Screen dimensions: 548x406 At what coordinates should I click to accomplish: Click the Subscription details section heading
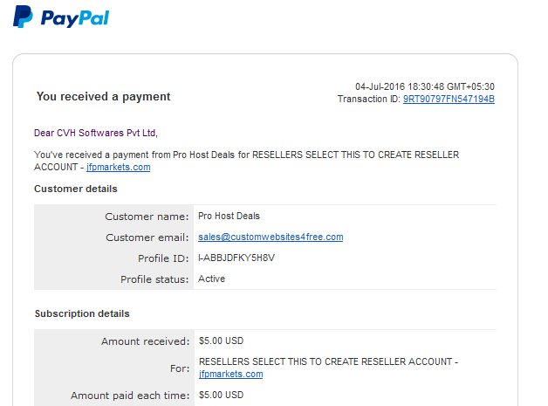[82, 313]
